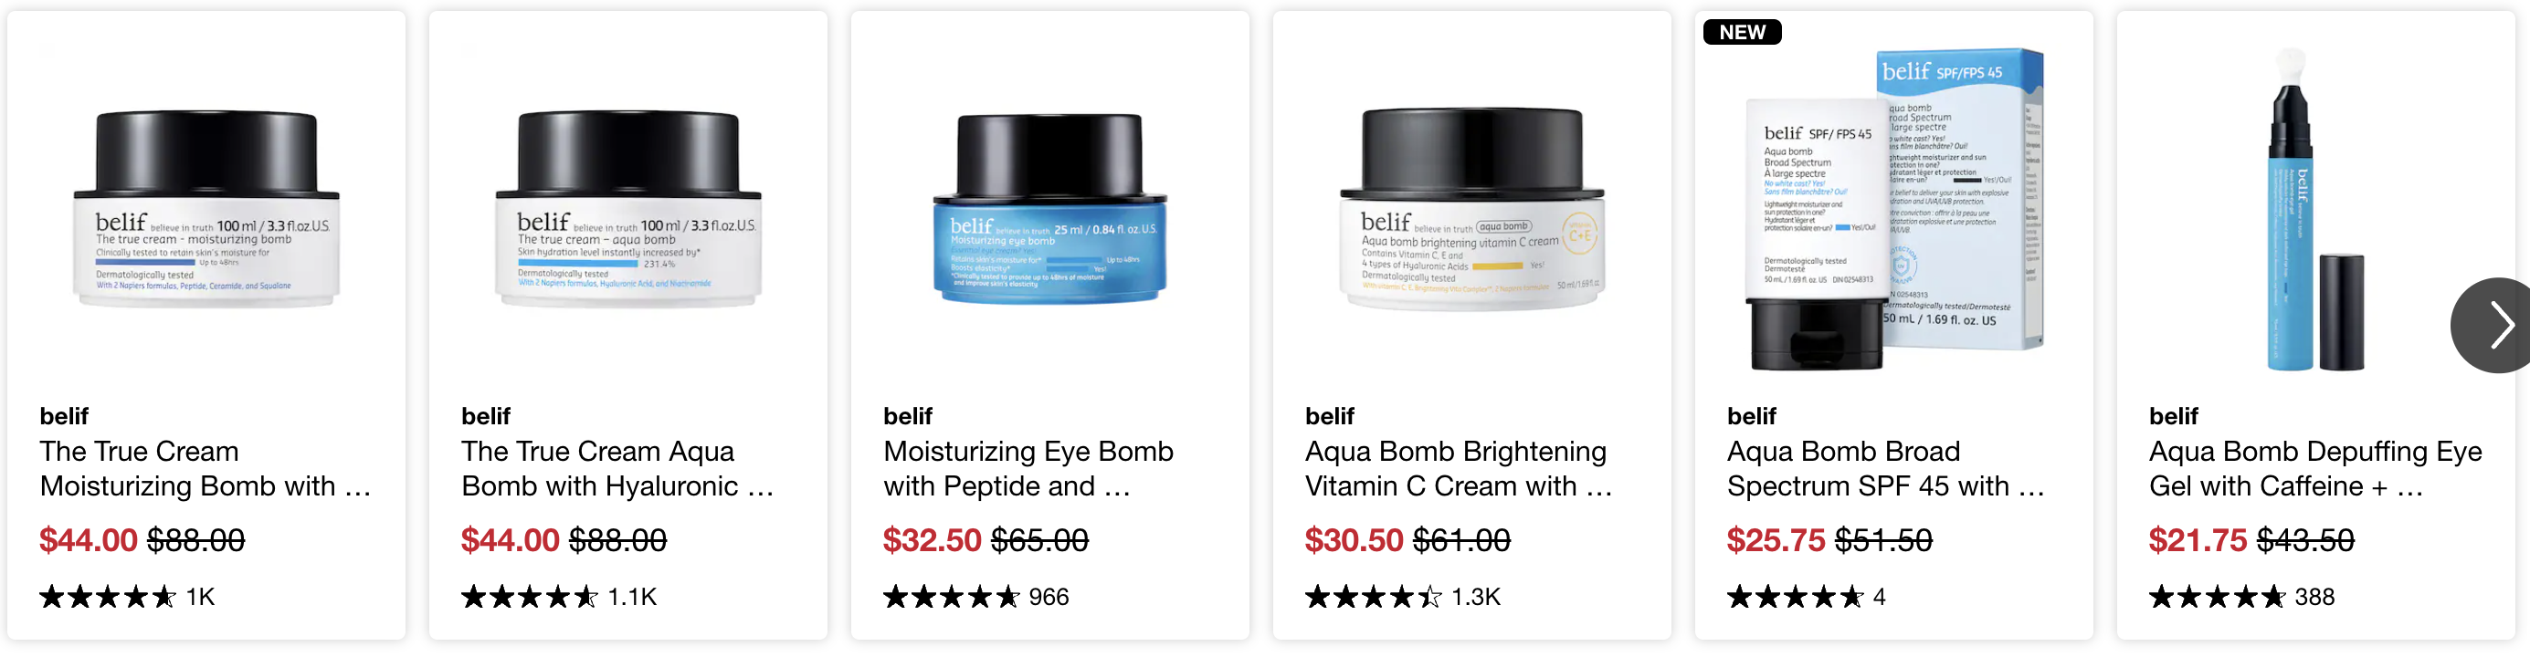Click the 1.3K reviews star rating
The image size is (2530, 657).
1403,596
